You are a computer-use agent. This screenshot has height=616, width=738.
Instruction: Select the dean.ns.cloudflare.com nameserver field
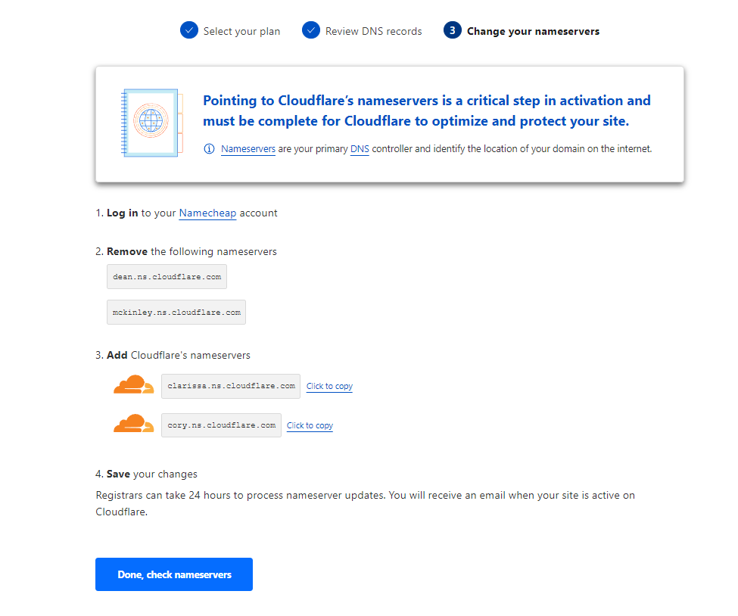coord(167,277)
